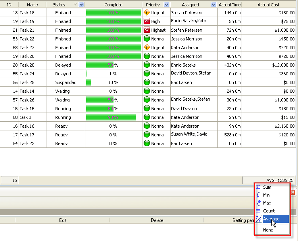The image size is (298, 241).
Task: Select None in the aggregate menu
Action: click(268, 230)
